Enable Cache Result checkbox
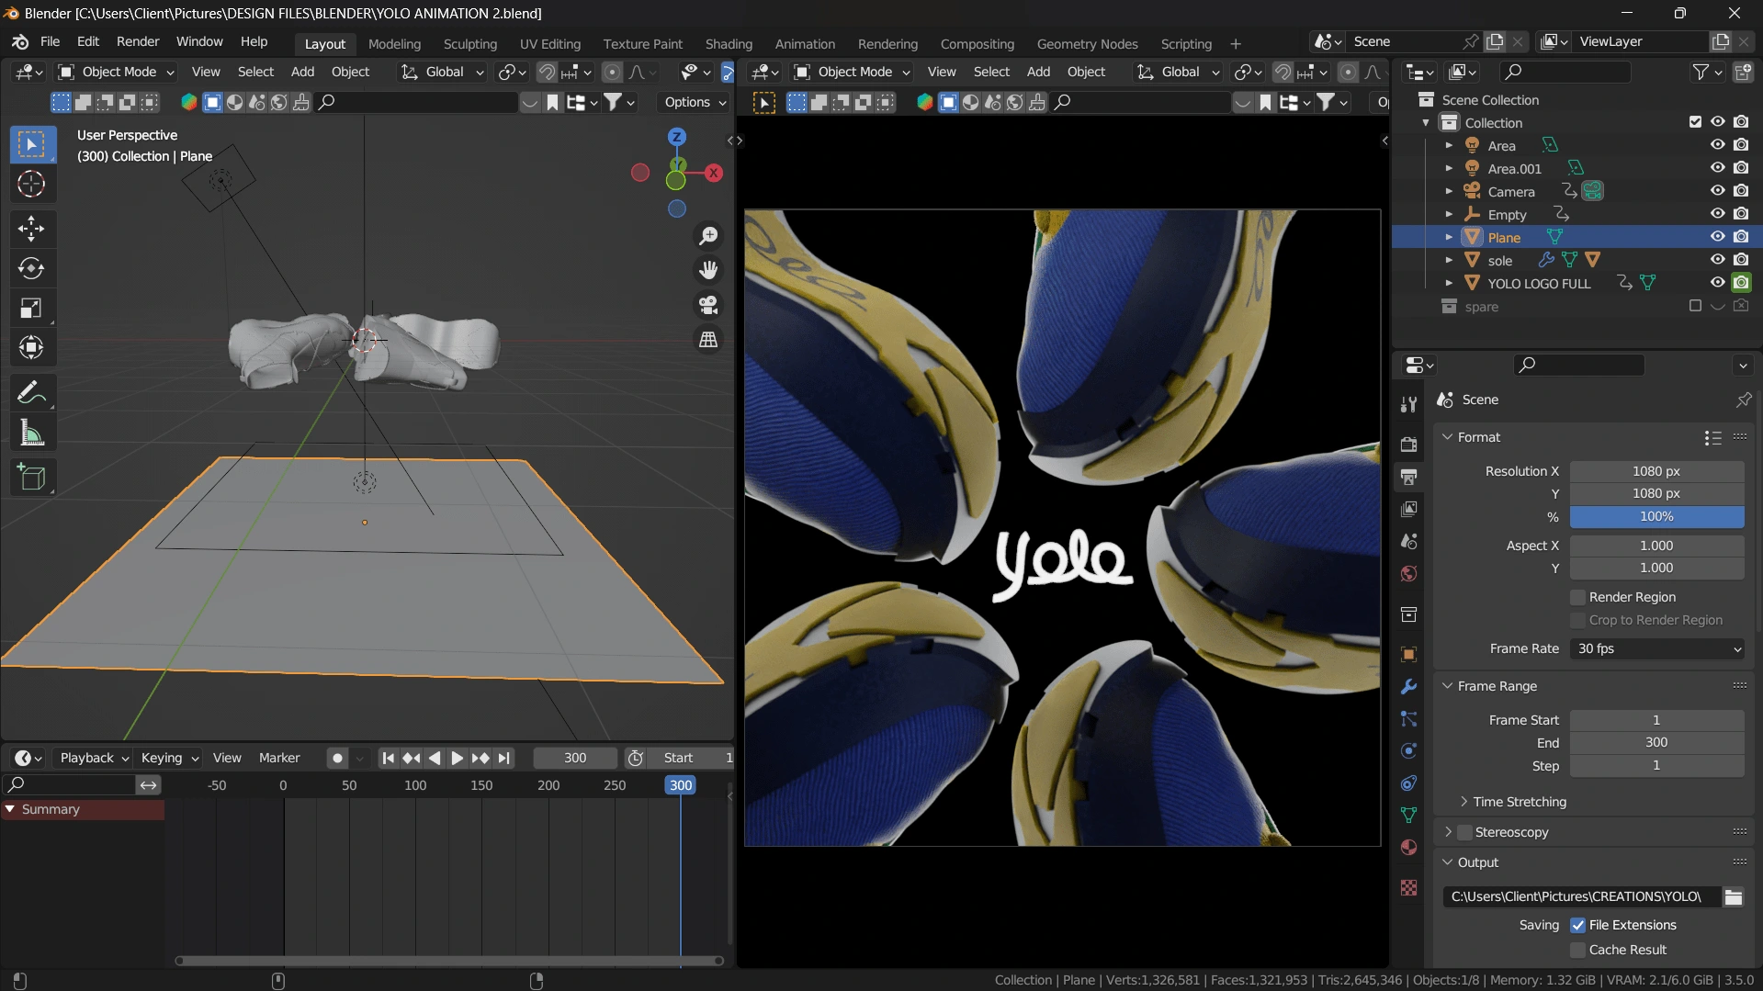Screen dimensions: 1763x991 (x=1577, y=950)
